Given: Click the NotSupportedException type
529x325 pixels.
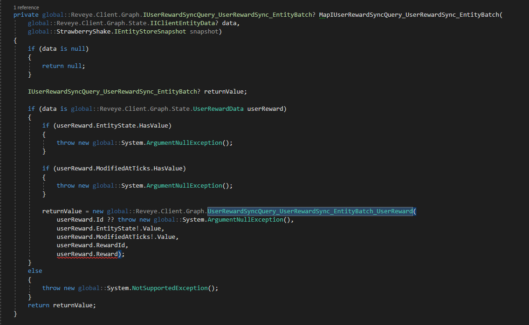Looking at the screenshot, I should (x=170, y=288).
